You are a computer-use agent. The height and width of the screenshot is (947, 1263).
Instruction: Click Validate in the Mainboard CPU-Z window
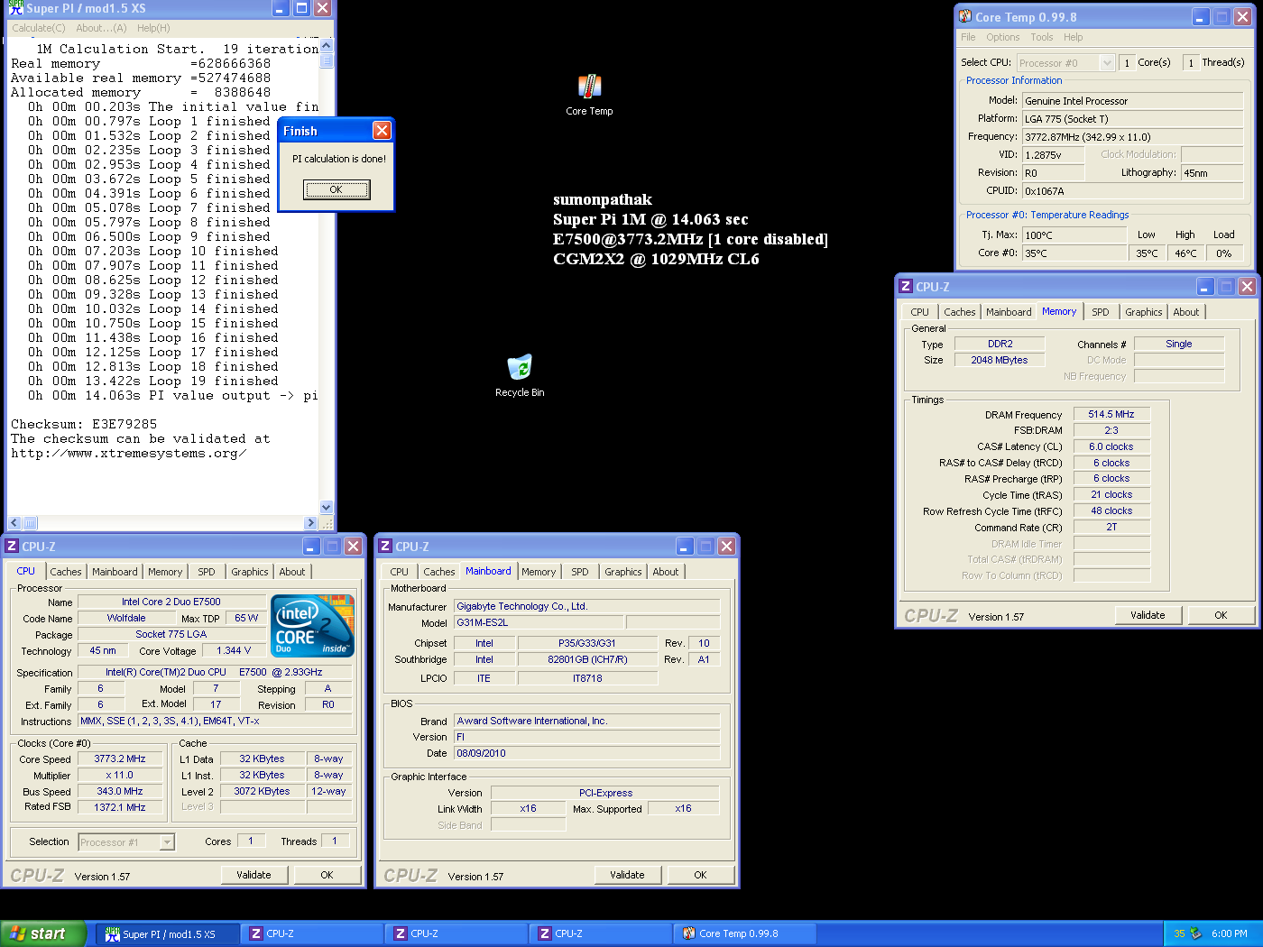627,875
